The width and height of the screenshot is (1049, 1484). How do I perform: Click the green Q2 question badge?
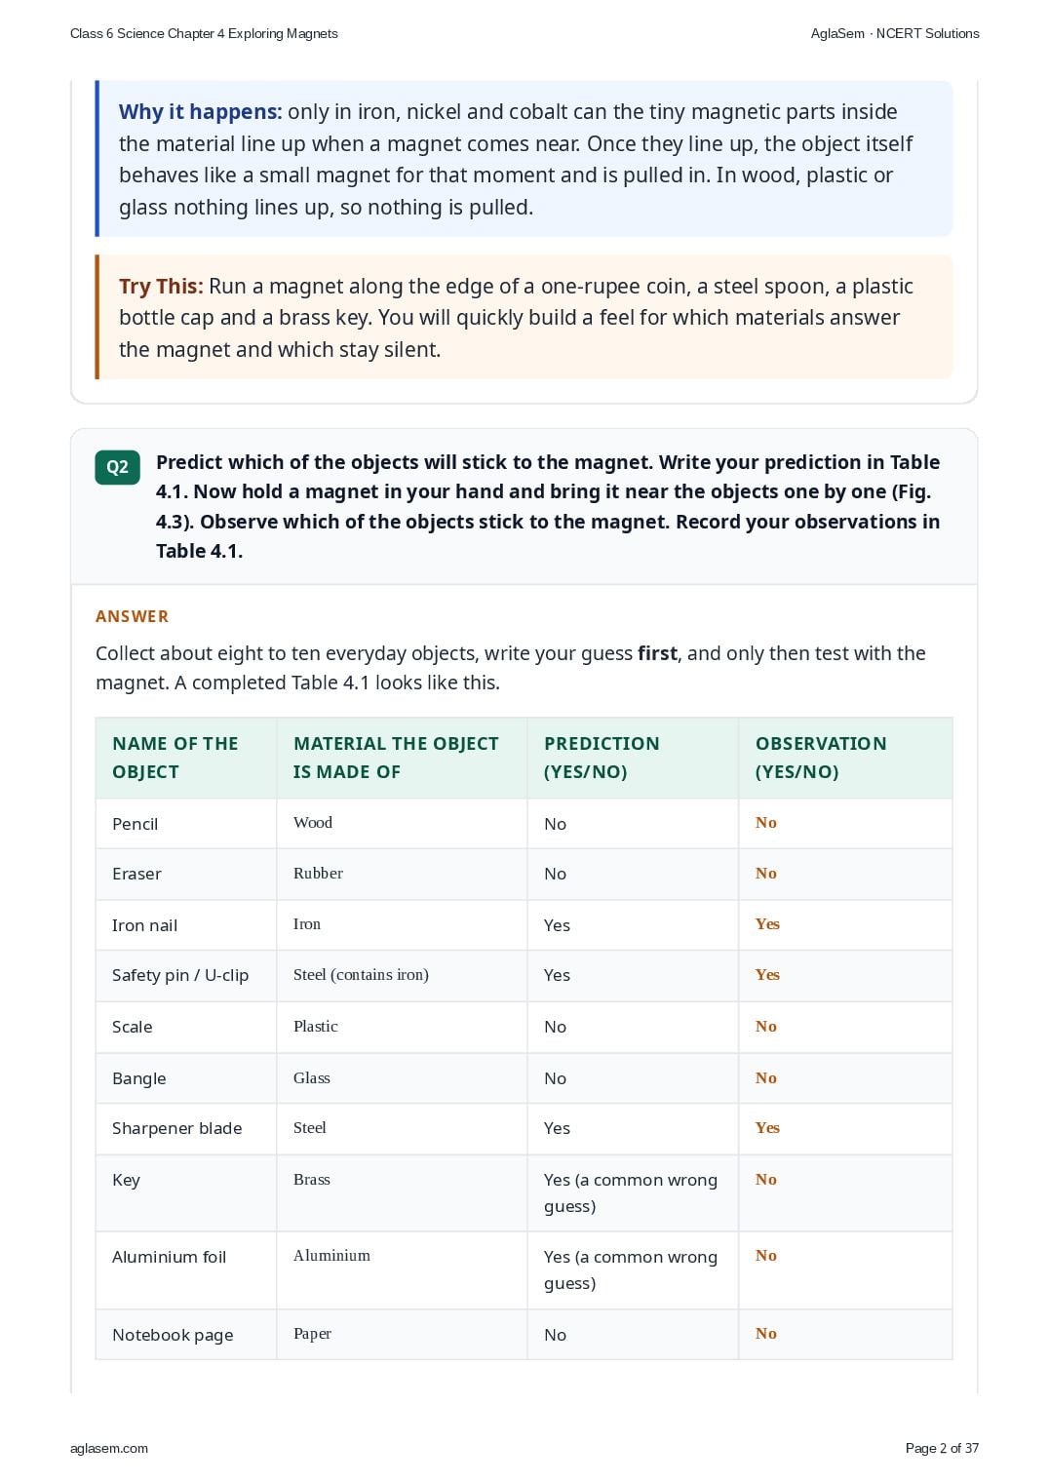coord(117,467)
